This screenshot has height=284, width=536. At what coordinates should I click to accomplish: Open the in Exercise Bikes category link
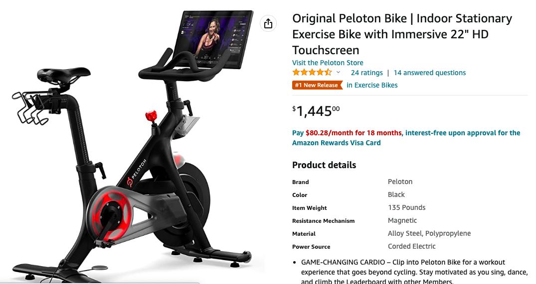coord(372,85)
